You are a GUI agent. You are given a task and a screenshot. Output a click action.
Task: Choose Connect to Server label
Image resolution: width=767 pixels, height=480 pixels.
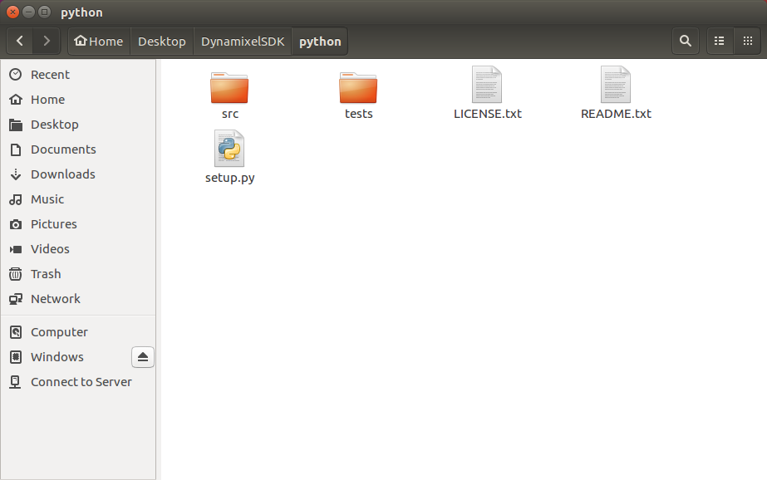coord(81,382)
